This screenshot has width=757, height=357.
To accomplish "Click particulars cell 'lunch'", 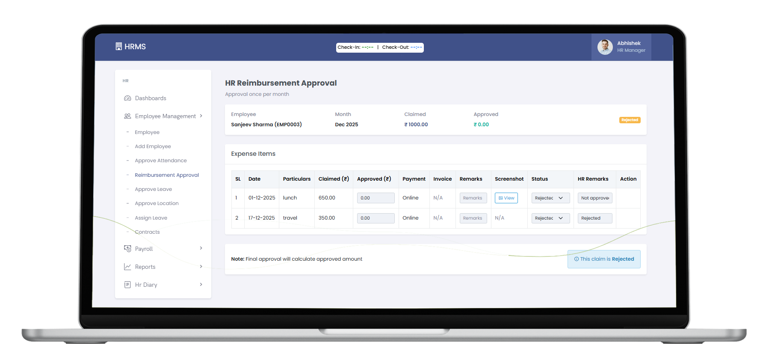I will click(290, 198).
